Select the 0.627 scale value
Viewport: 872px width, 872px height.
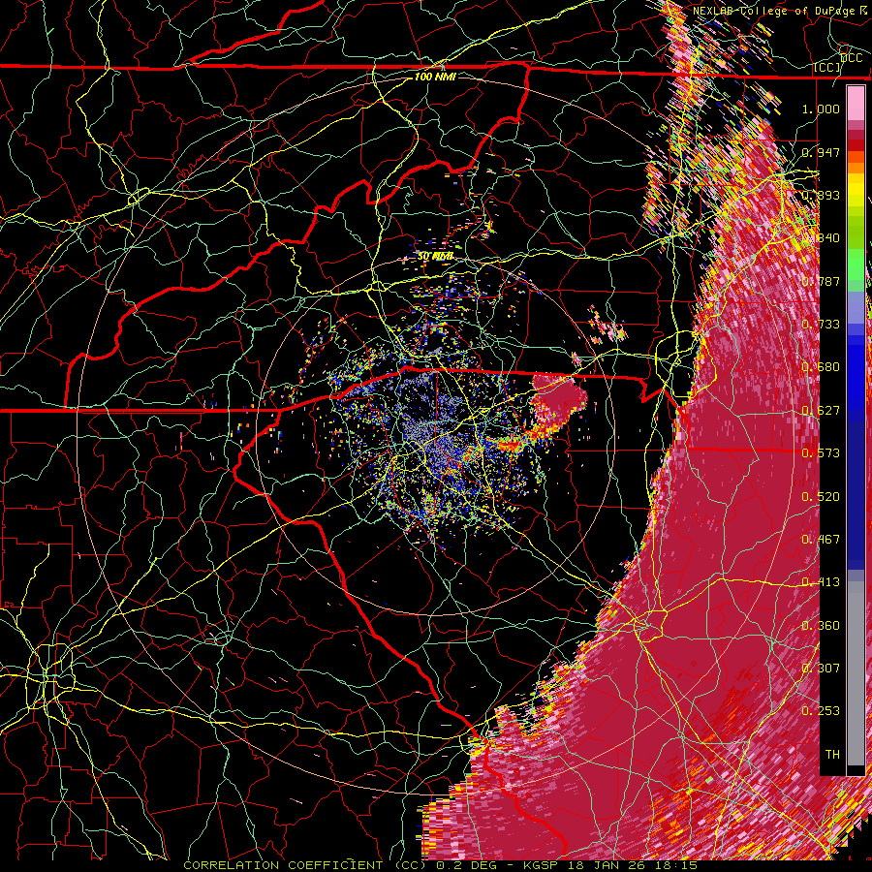click(x=821, y=411)
